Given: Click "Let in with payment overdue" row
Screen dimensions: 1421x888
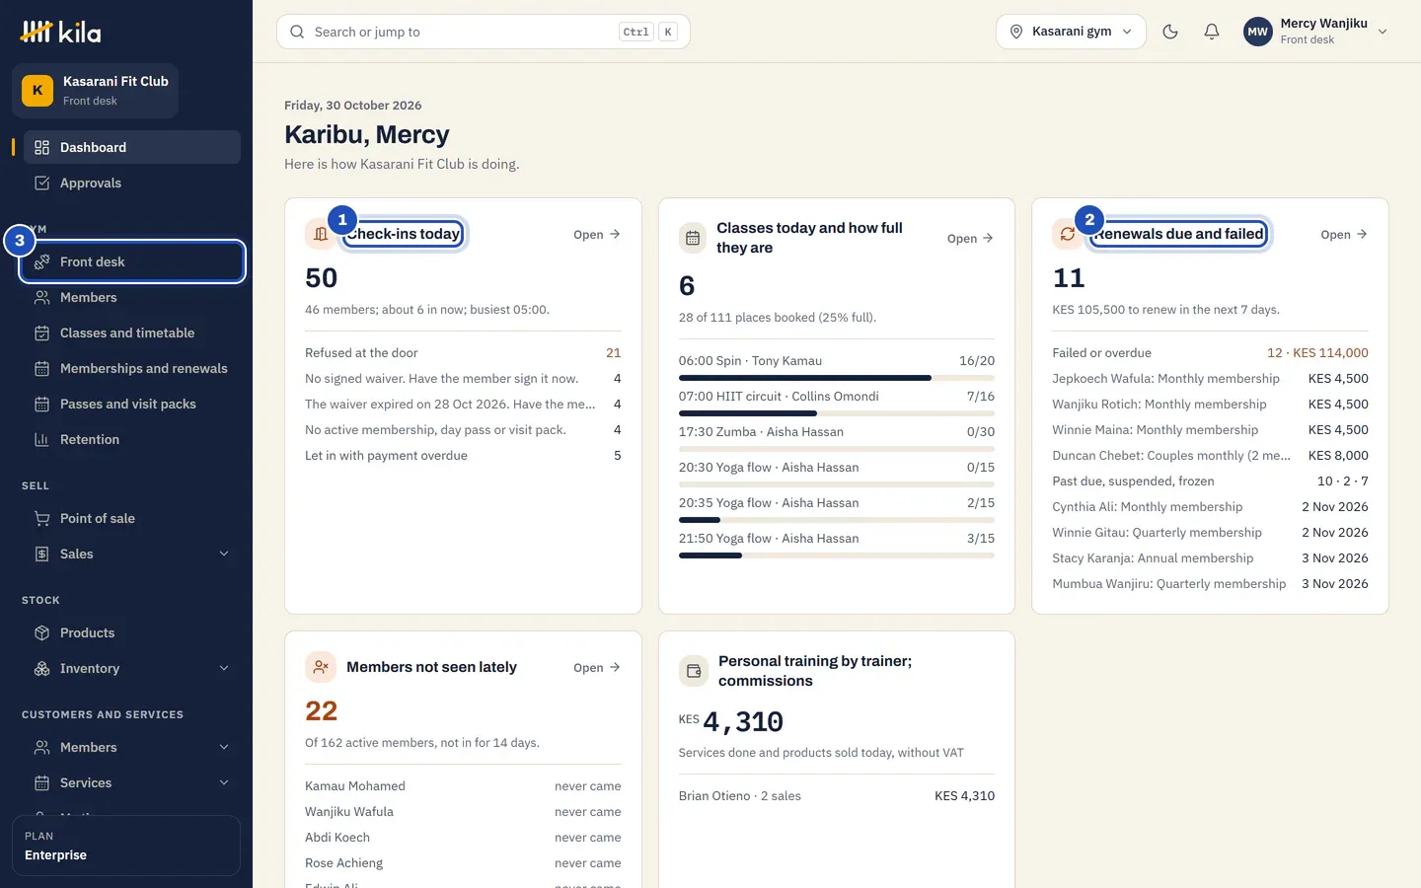Looking at the screenshot, I should click(x=463, y=455).
